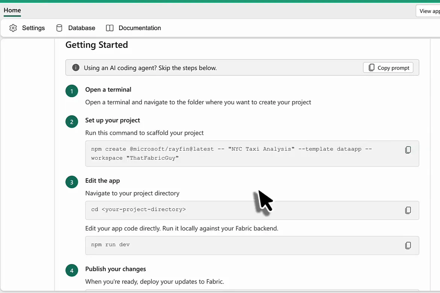The width and height of the screenshot is (440, 293).
Task: Click the Edit the app step title
Action: (102, 181)
